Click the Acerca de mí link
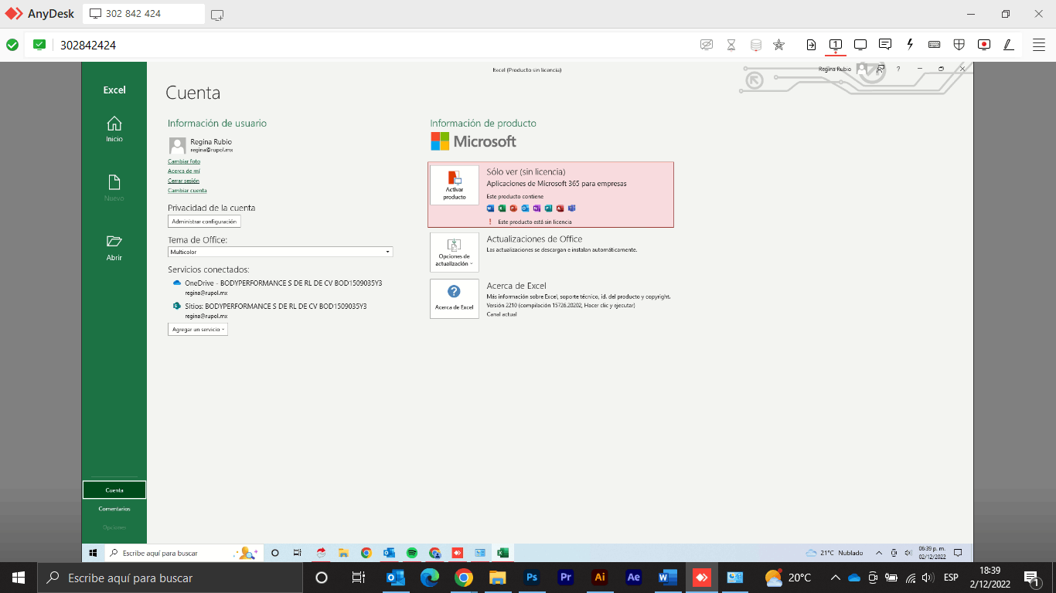 tap(184, 171)
